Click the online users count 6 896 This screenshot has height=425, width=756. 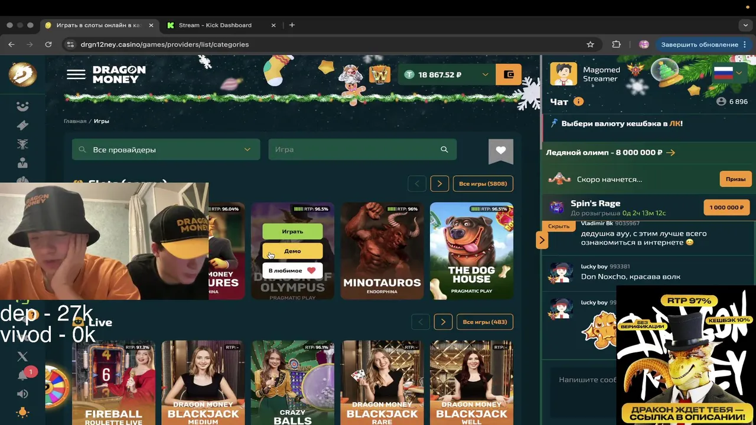coord(732,102)
